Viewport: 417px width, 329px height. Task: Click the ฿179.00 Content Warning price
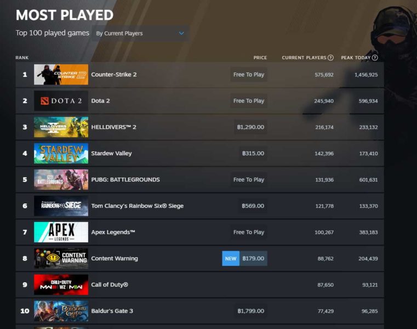253,258
